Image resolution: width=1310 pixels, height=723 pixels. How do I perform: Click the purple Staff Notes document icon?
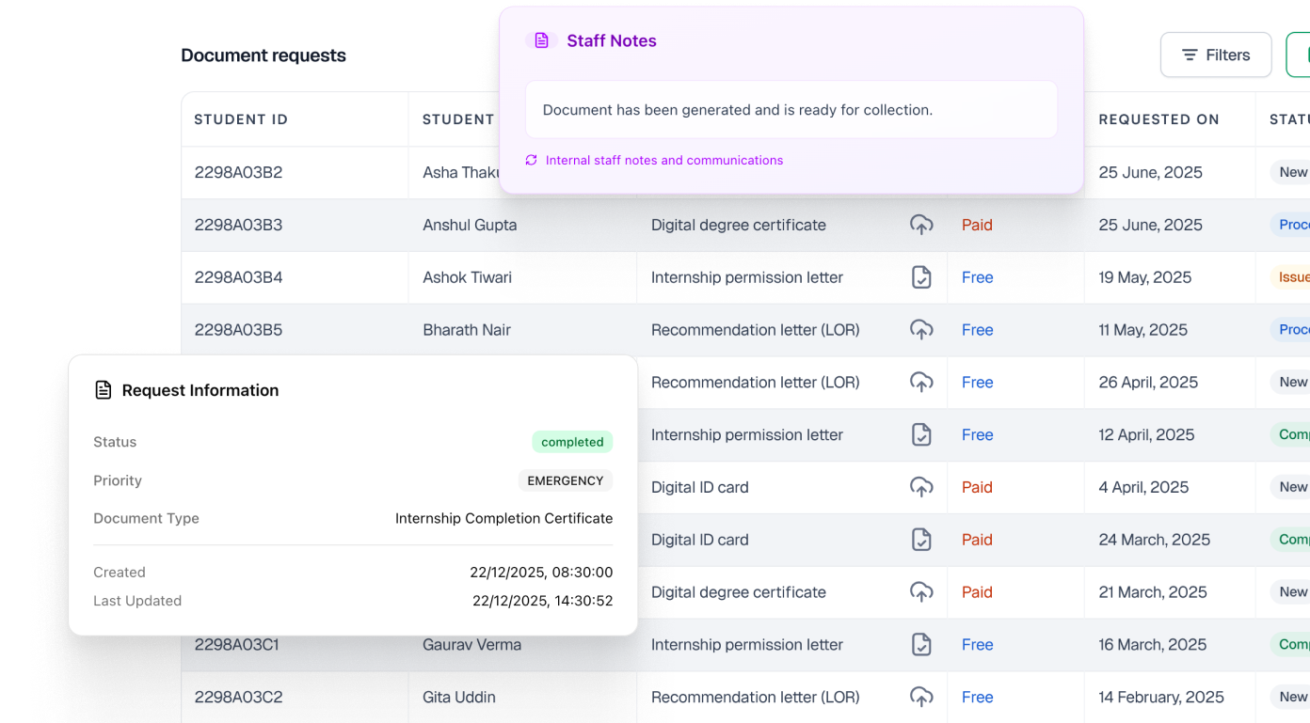click(542, 40)
